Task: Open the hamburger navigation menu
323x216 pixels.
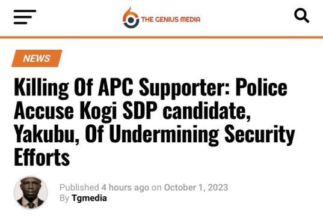Action: (x=25, y=17)
